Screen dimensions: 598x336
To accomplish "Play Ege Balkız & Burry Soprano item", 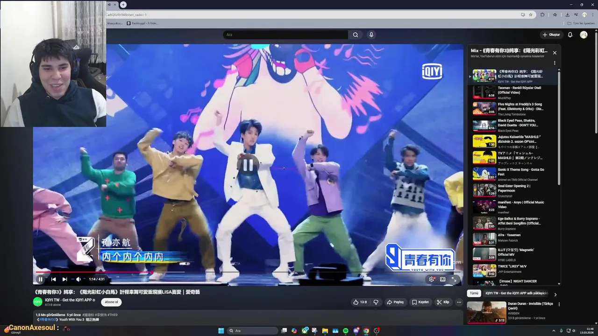I will coord(513,223).
